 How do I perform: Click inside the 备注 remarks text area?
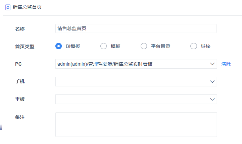coord(136,124)
